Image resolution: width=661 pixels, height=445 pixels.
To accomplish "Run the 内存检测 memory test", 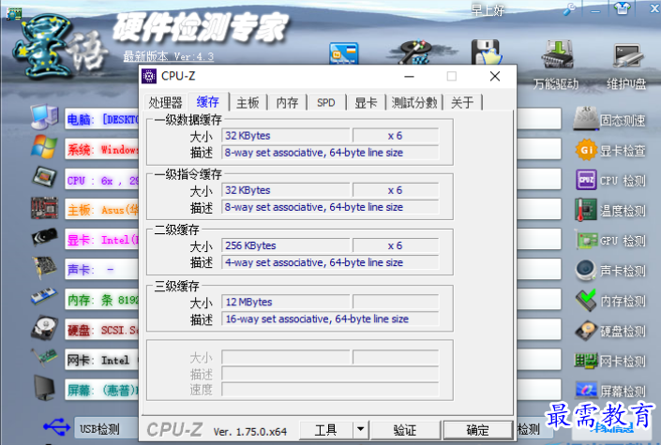I will point(610,301).
